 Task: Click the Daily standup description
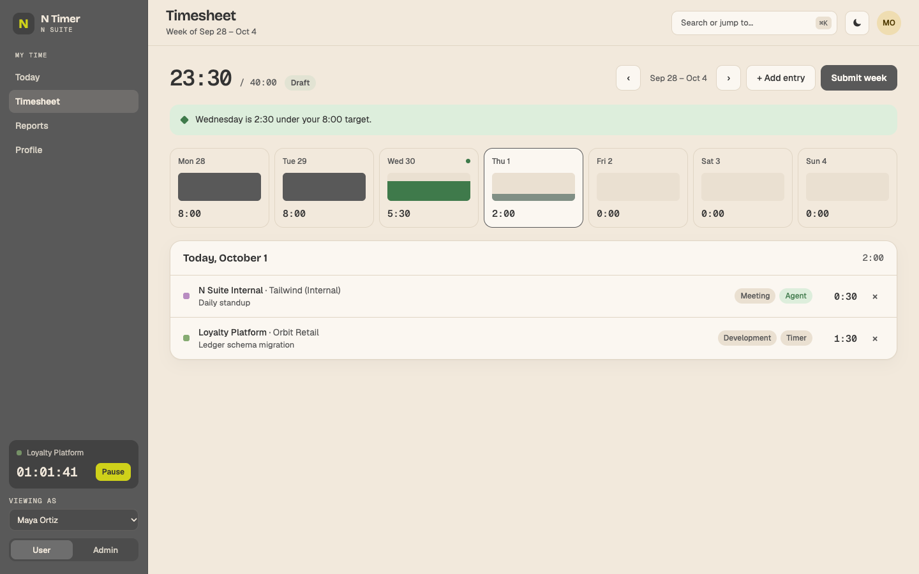224,303
